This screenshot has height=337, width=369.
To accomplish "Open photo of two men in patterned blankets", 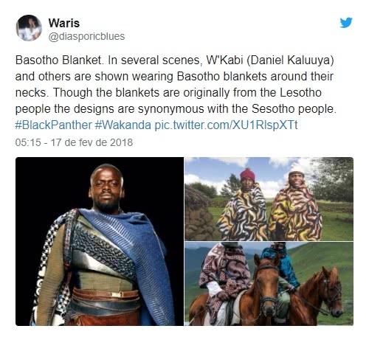I will (269, 199).
